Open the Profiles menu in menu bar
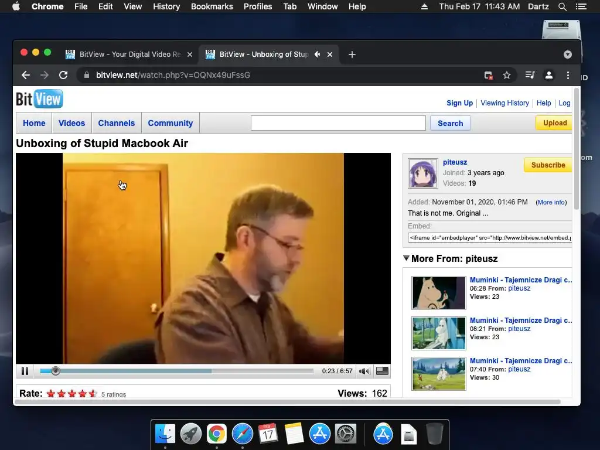This screenshot has width=600, height=450. tap(258, 6)
